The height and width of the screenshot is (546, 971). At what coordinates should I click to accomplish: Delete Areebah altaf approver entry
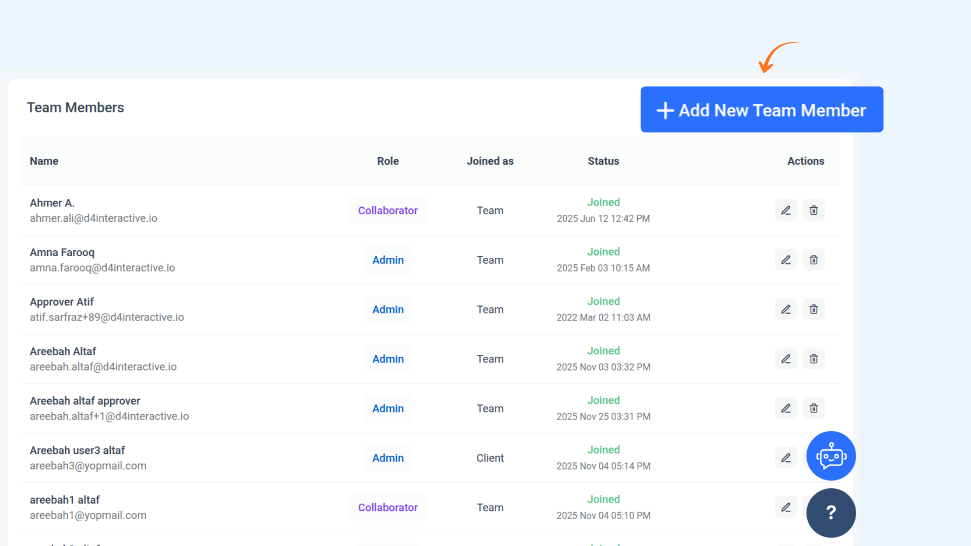pyautogui.click(x=814, y=408)
